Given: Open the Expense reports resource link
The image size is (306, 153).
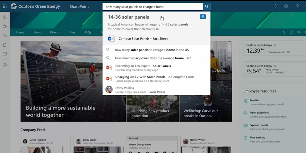Looking at the screenshot, I should 259,125.
